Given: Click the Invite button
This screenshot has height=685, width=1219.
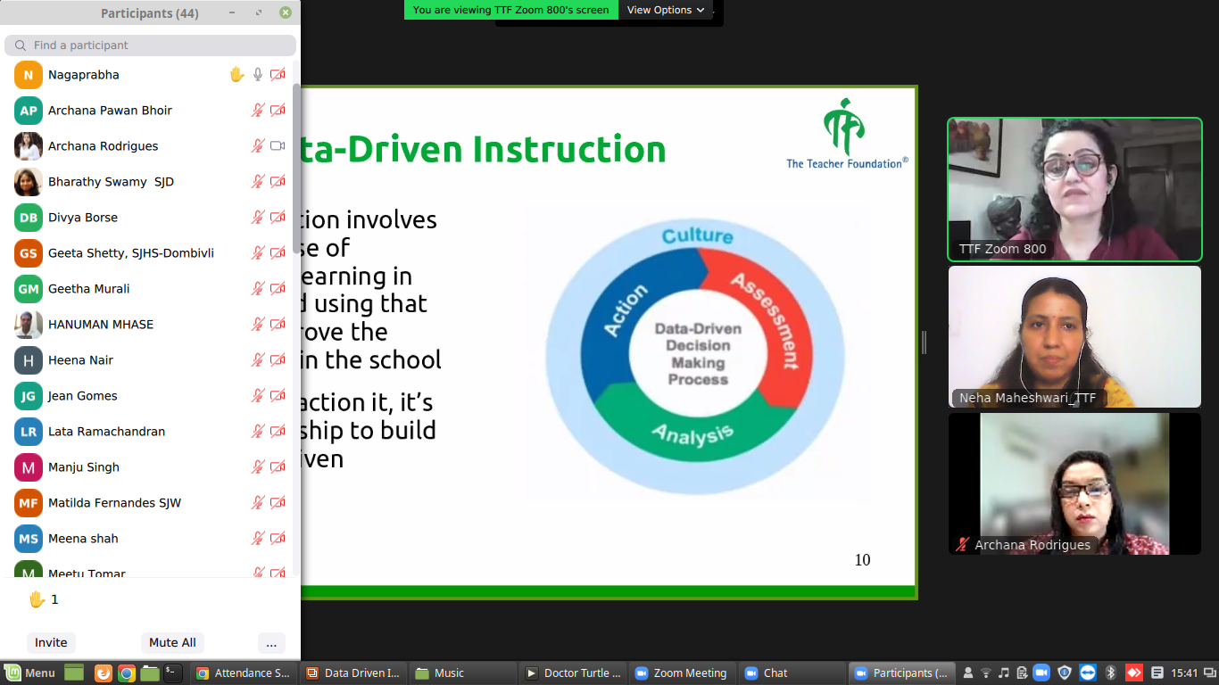Looking at the screenshot, I should coord(51,642).
